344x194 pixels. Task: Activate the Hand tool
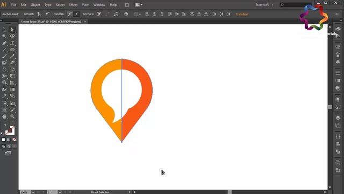click(x=4, y=116)
